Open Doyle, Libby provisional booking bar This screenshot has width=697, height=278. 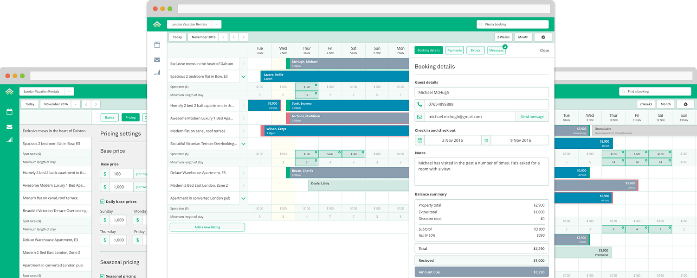(358, 185)
